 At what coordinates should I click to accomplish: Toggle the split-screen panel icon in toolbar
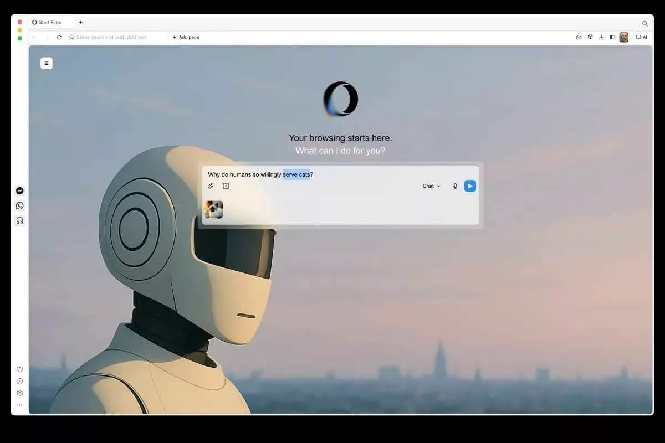612,37
